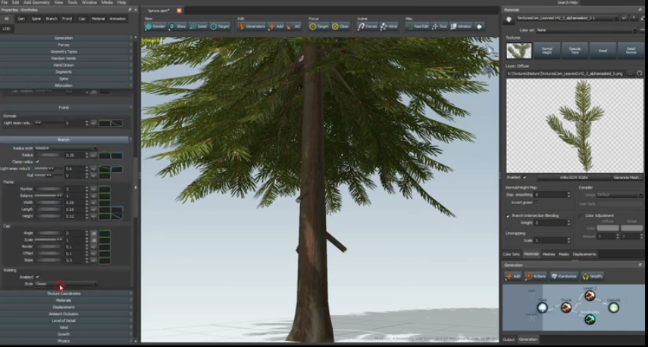
Task: Enable the Invert green checkbox
Action: [x=536, y=203]
